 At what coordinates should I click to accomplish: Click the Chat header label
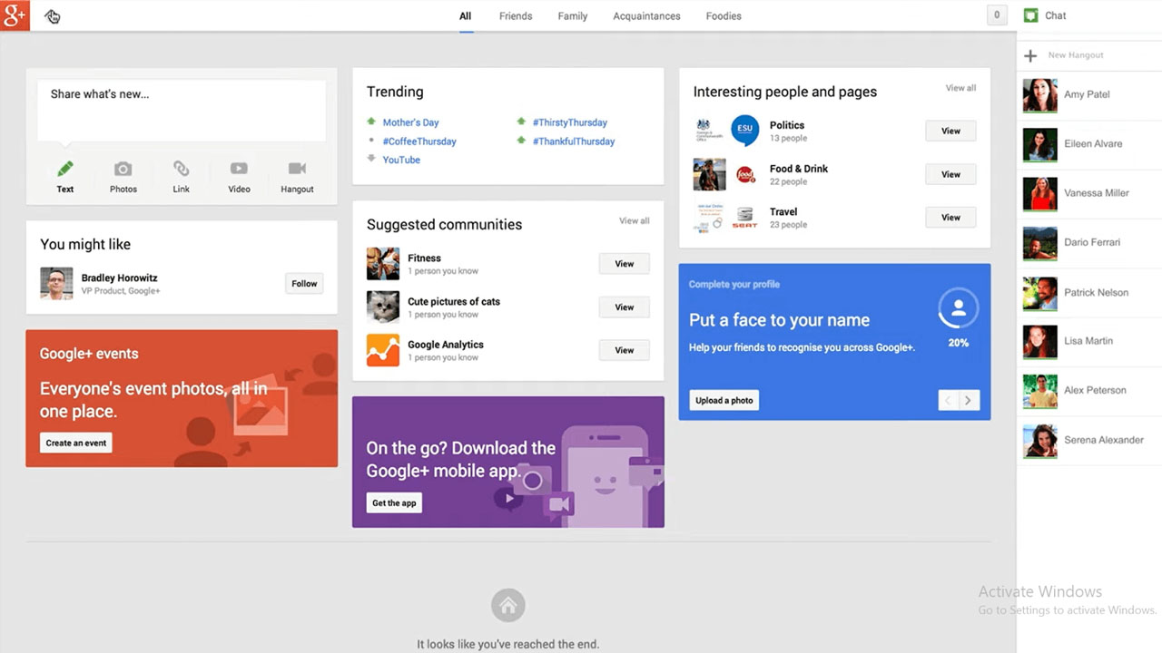tap(1056, 15)
